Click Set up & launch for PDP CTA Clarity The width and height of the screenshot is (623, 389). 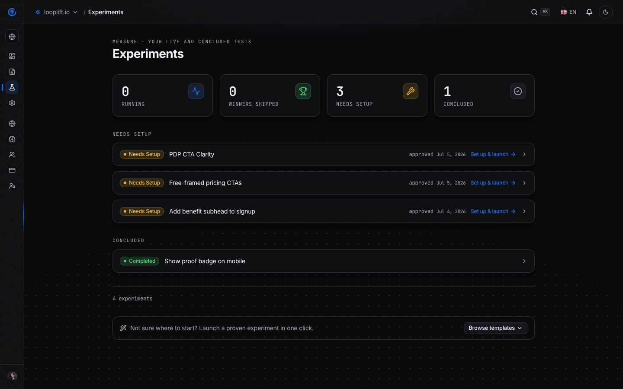(x=493, y=154)
